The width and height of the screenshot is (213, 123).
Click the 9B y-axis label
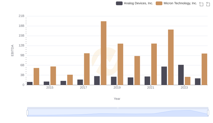click(x=22, y=55)
